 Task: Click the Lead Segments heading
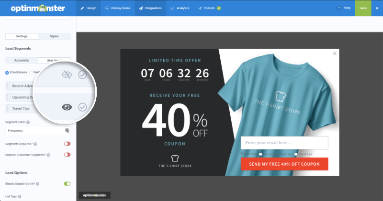pos(18,49)
